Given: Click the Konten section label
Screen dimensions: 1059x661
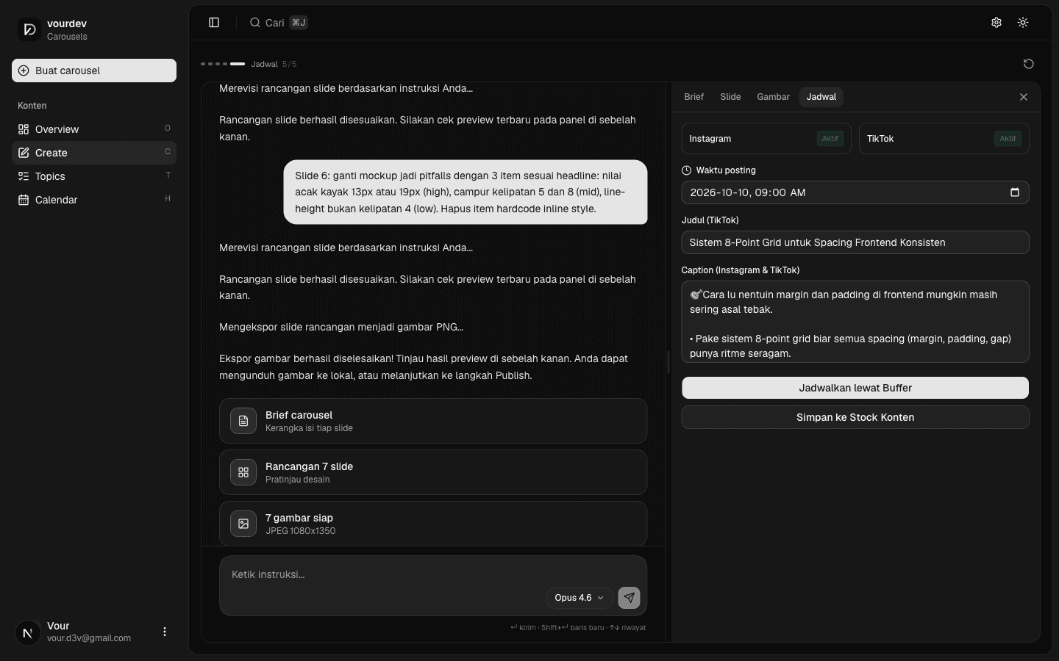Looking at the screenshot, I should point(32,106).
